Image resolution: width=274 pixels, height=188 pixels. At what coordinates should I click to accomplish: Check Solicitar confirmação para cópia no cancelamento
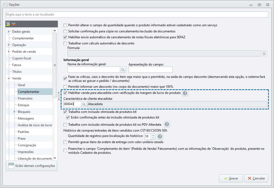point(65,31)
